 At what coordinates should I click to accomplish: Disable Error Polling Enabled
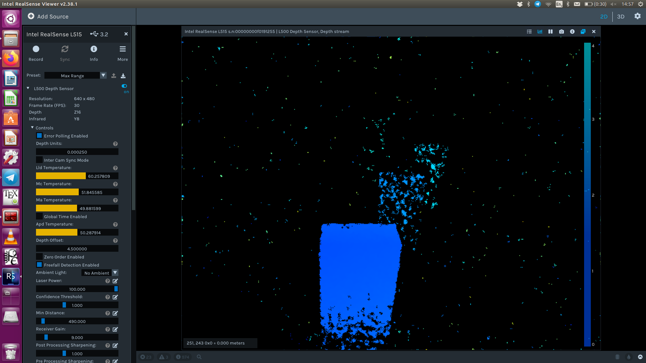pyautogui.click(x=39, y=135)
